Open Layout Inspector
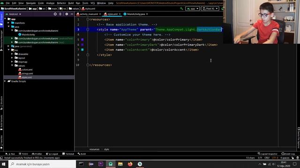The image size is (300, 168). (268, 154)
